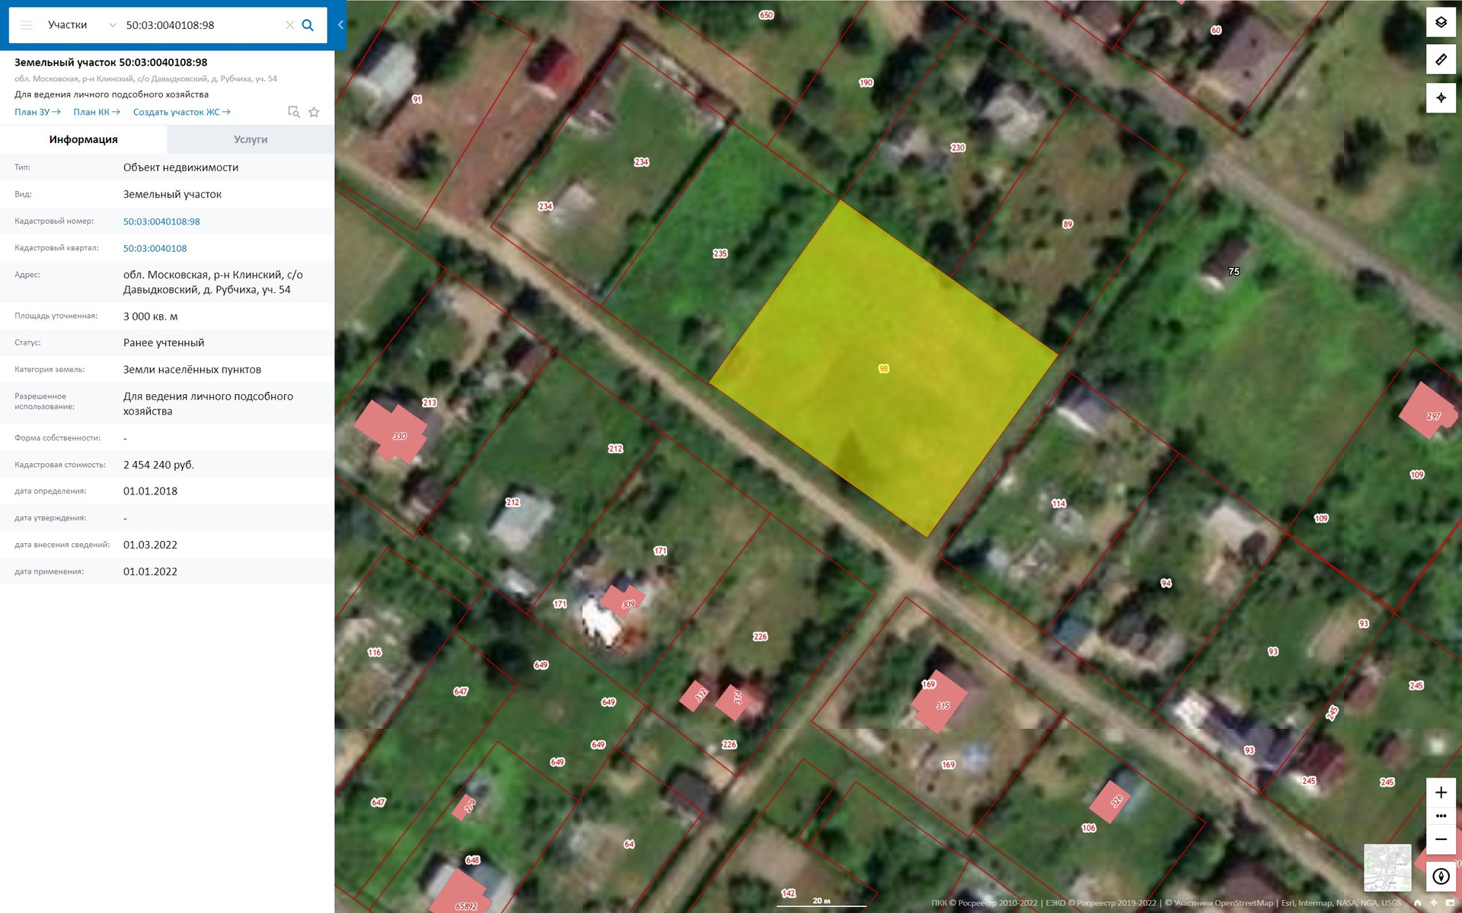This screenshot has width=1462, height=913.
Task: Follow the Создать участок ЖС link
Action: [x=181, y=112]
